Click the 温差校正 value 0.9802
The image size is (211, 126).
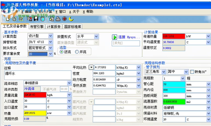[174, 48]
